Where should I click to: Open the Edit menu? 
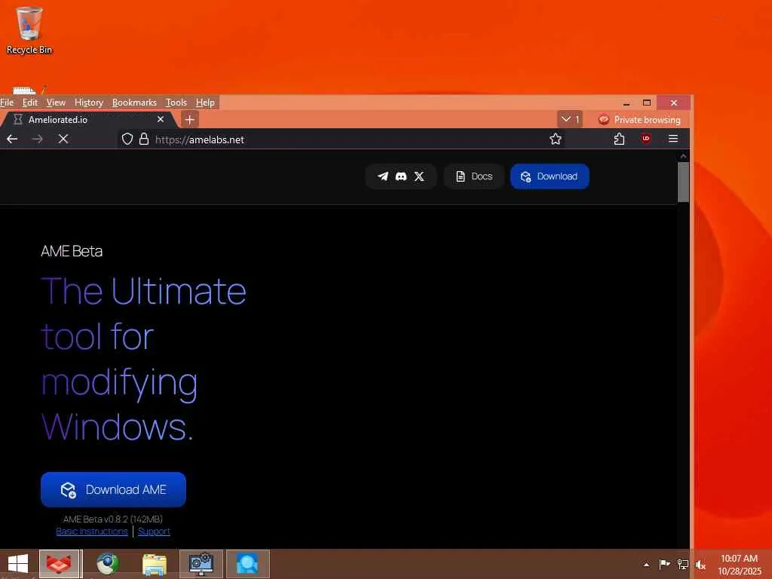click(30, 103)
